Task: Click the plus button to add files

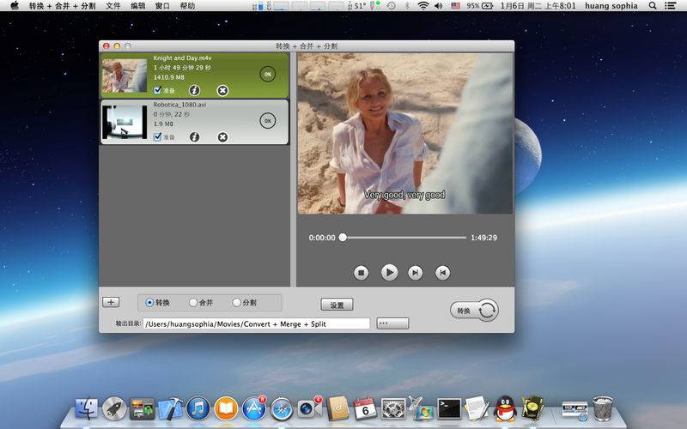Action: point(111,302)
